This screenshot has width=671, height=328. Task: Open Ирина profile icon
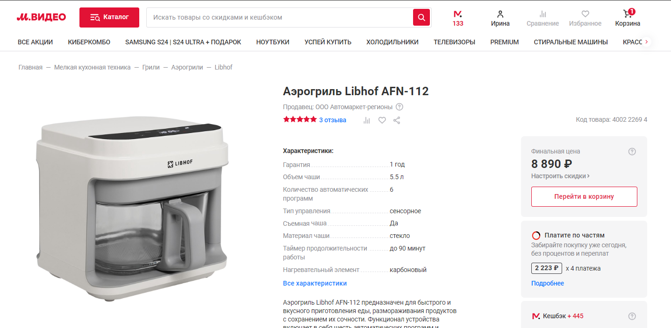click(x=500, y=14)
